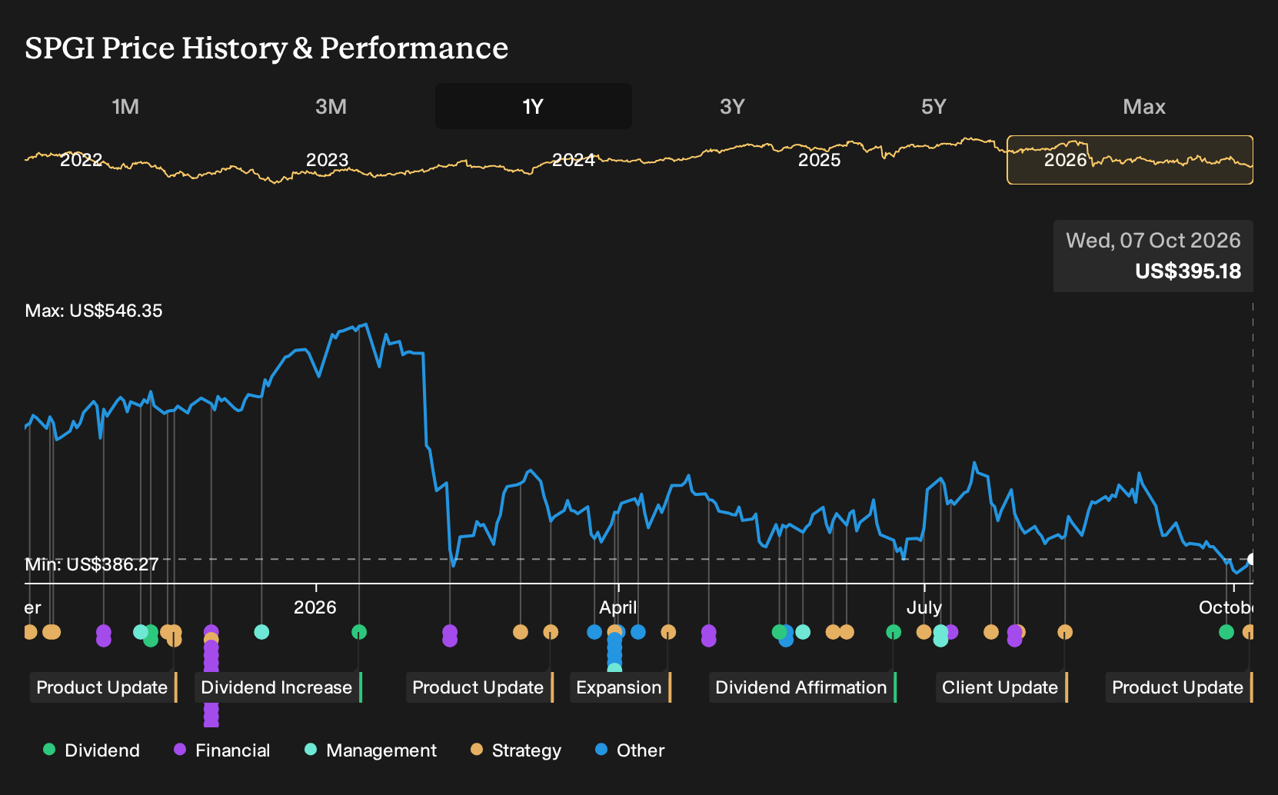
Task: Click purple Financial marker above leftmost Product Update
Action: tap(104, 635)
